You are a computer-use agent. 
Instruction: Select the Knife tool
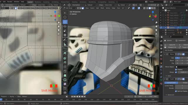65,71
